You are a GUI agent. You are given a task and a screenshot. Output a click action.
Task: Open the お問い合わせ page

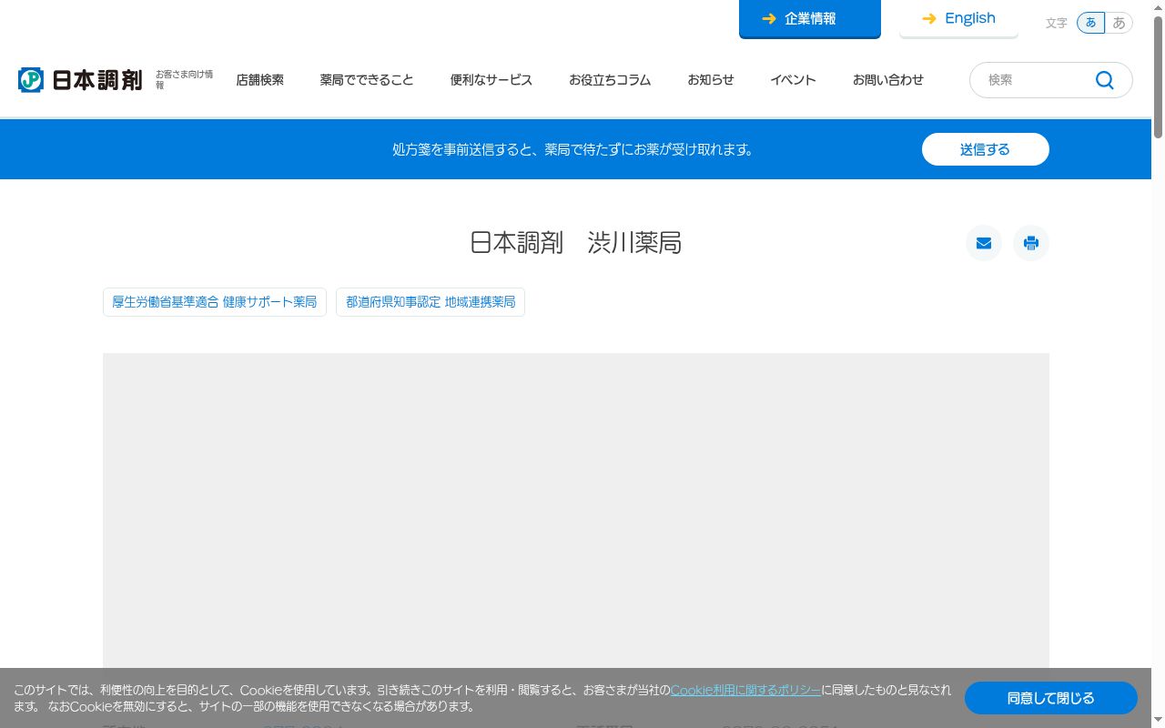[x=888, y=80]
